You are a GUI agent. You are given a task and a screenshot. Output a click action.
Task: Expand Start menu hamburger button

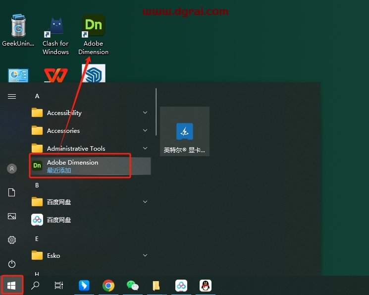[x=12, y=96]
